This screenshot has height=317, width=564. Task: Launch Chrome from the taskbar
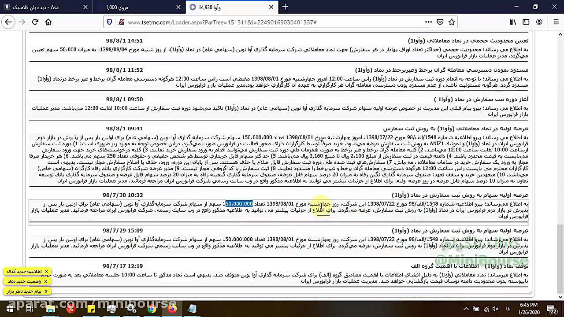point(151,309)
